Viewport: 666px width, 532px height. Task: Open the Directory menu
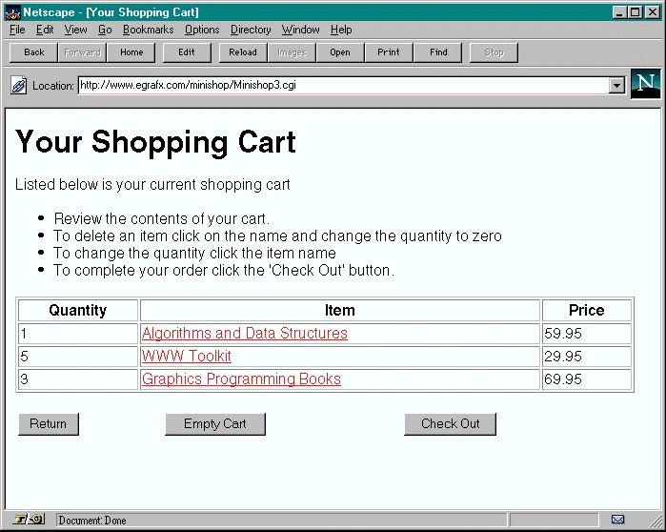point(251,30)
